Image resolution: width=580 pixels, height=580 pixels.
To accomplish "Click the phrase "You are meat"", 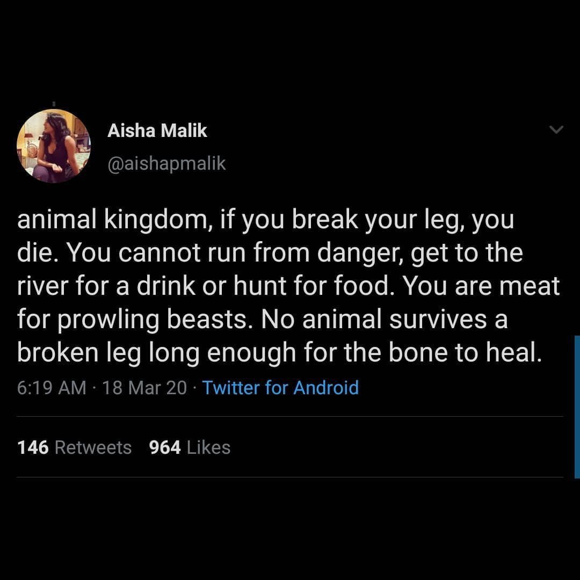I will pyautogui.click(x=481, y=286).
